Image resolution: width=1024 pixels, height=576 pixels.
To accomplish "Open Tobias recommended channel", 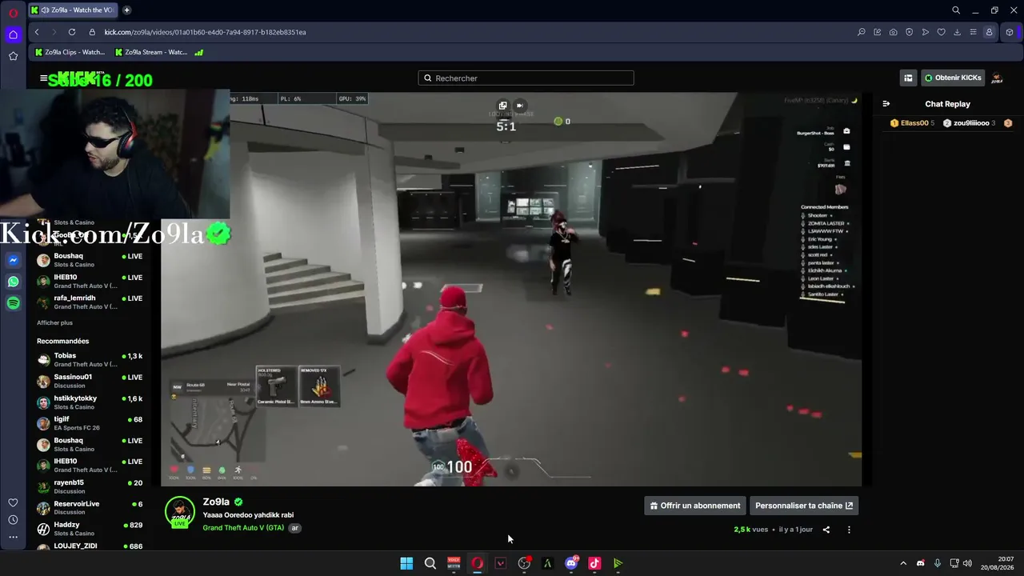I will [x=90, y=360].
